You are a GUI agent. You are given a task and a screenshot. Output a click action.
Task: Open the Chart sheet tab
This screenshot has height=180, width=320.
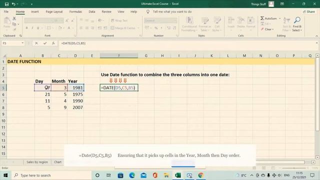(x=57, y=162)
